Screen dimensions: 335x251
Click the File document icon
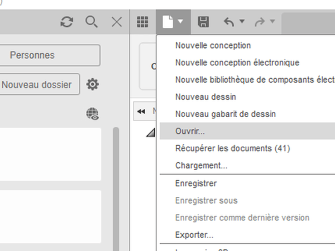(x=167, y=22)
